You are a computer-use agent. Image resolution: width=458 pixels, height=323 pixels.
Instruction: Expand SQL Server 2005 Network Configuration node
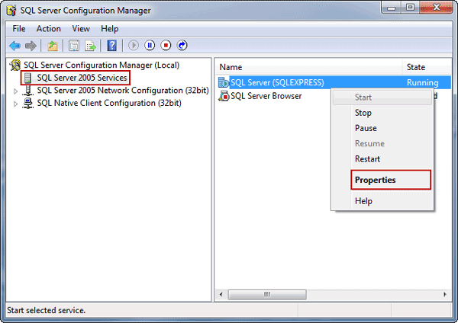[15, 91]
